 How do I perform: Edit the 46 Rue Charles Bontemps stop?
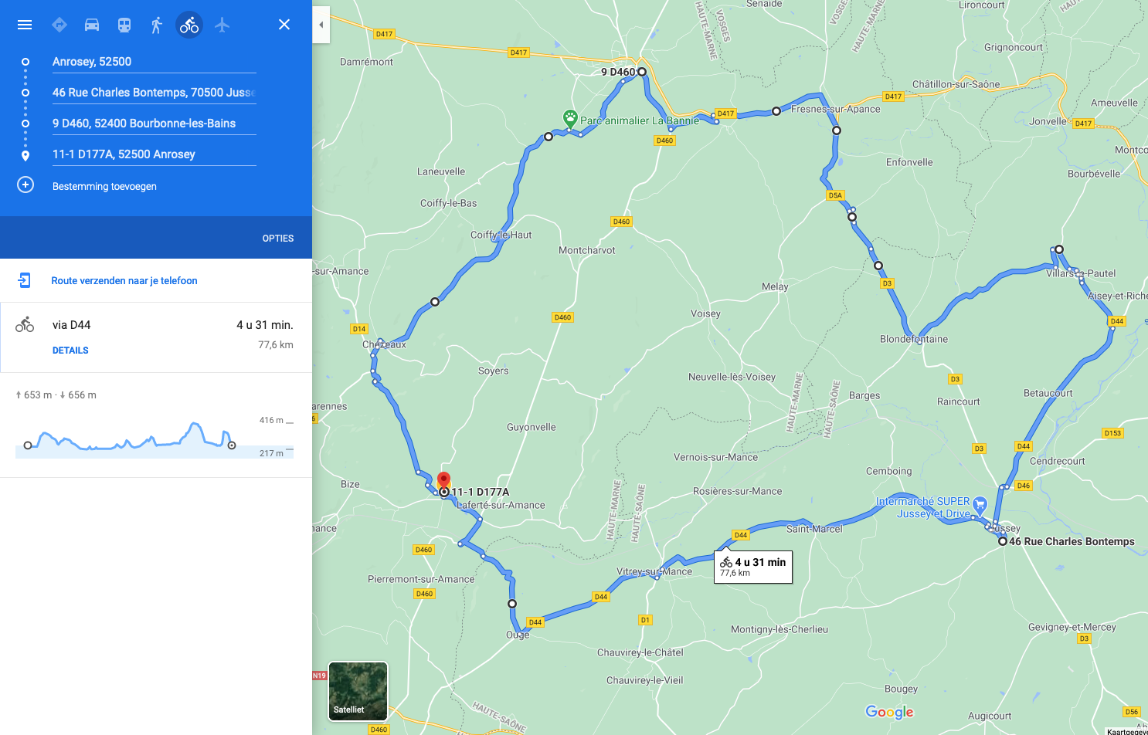pos(155,93)
